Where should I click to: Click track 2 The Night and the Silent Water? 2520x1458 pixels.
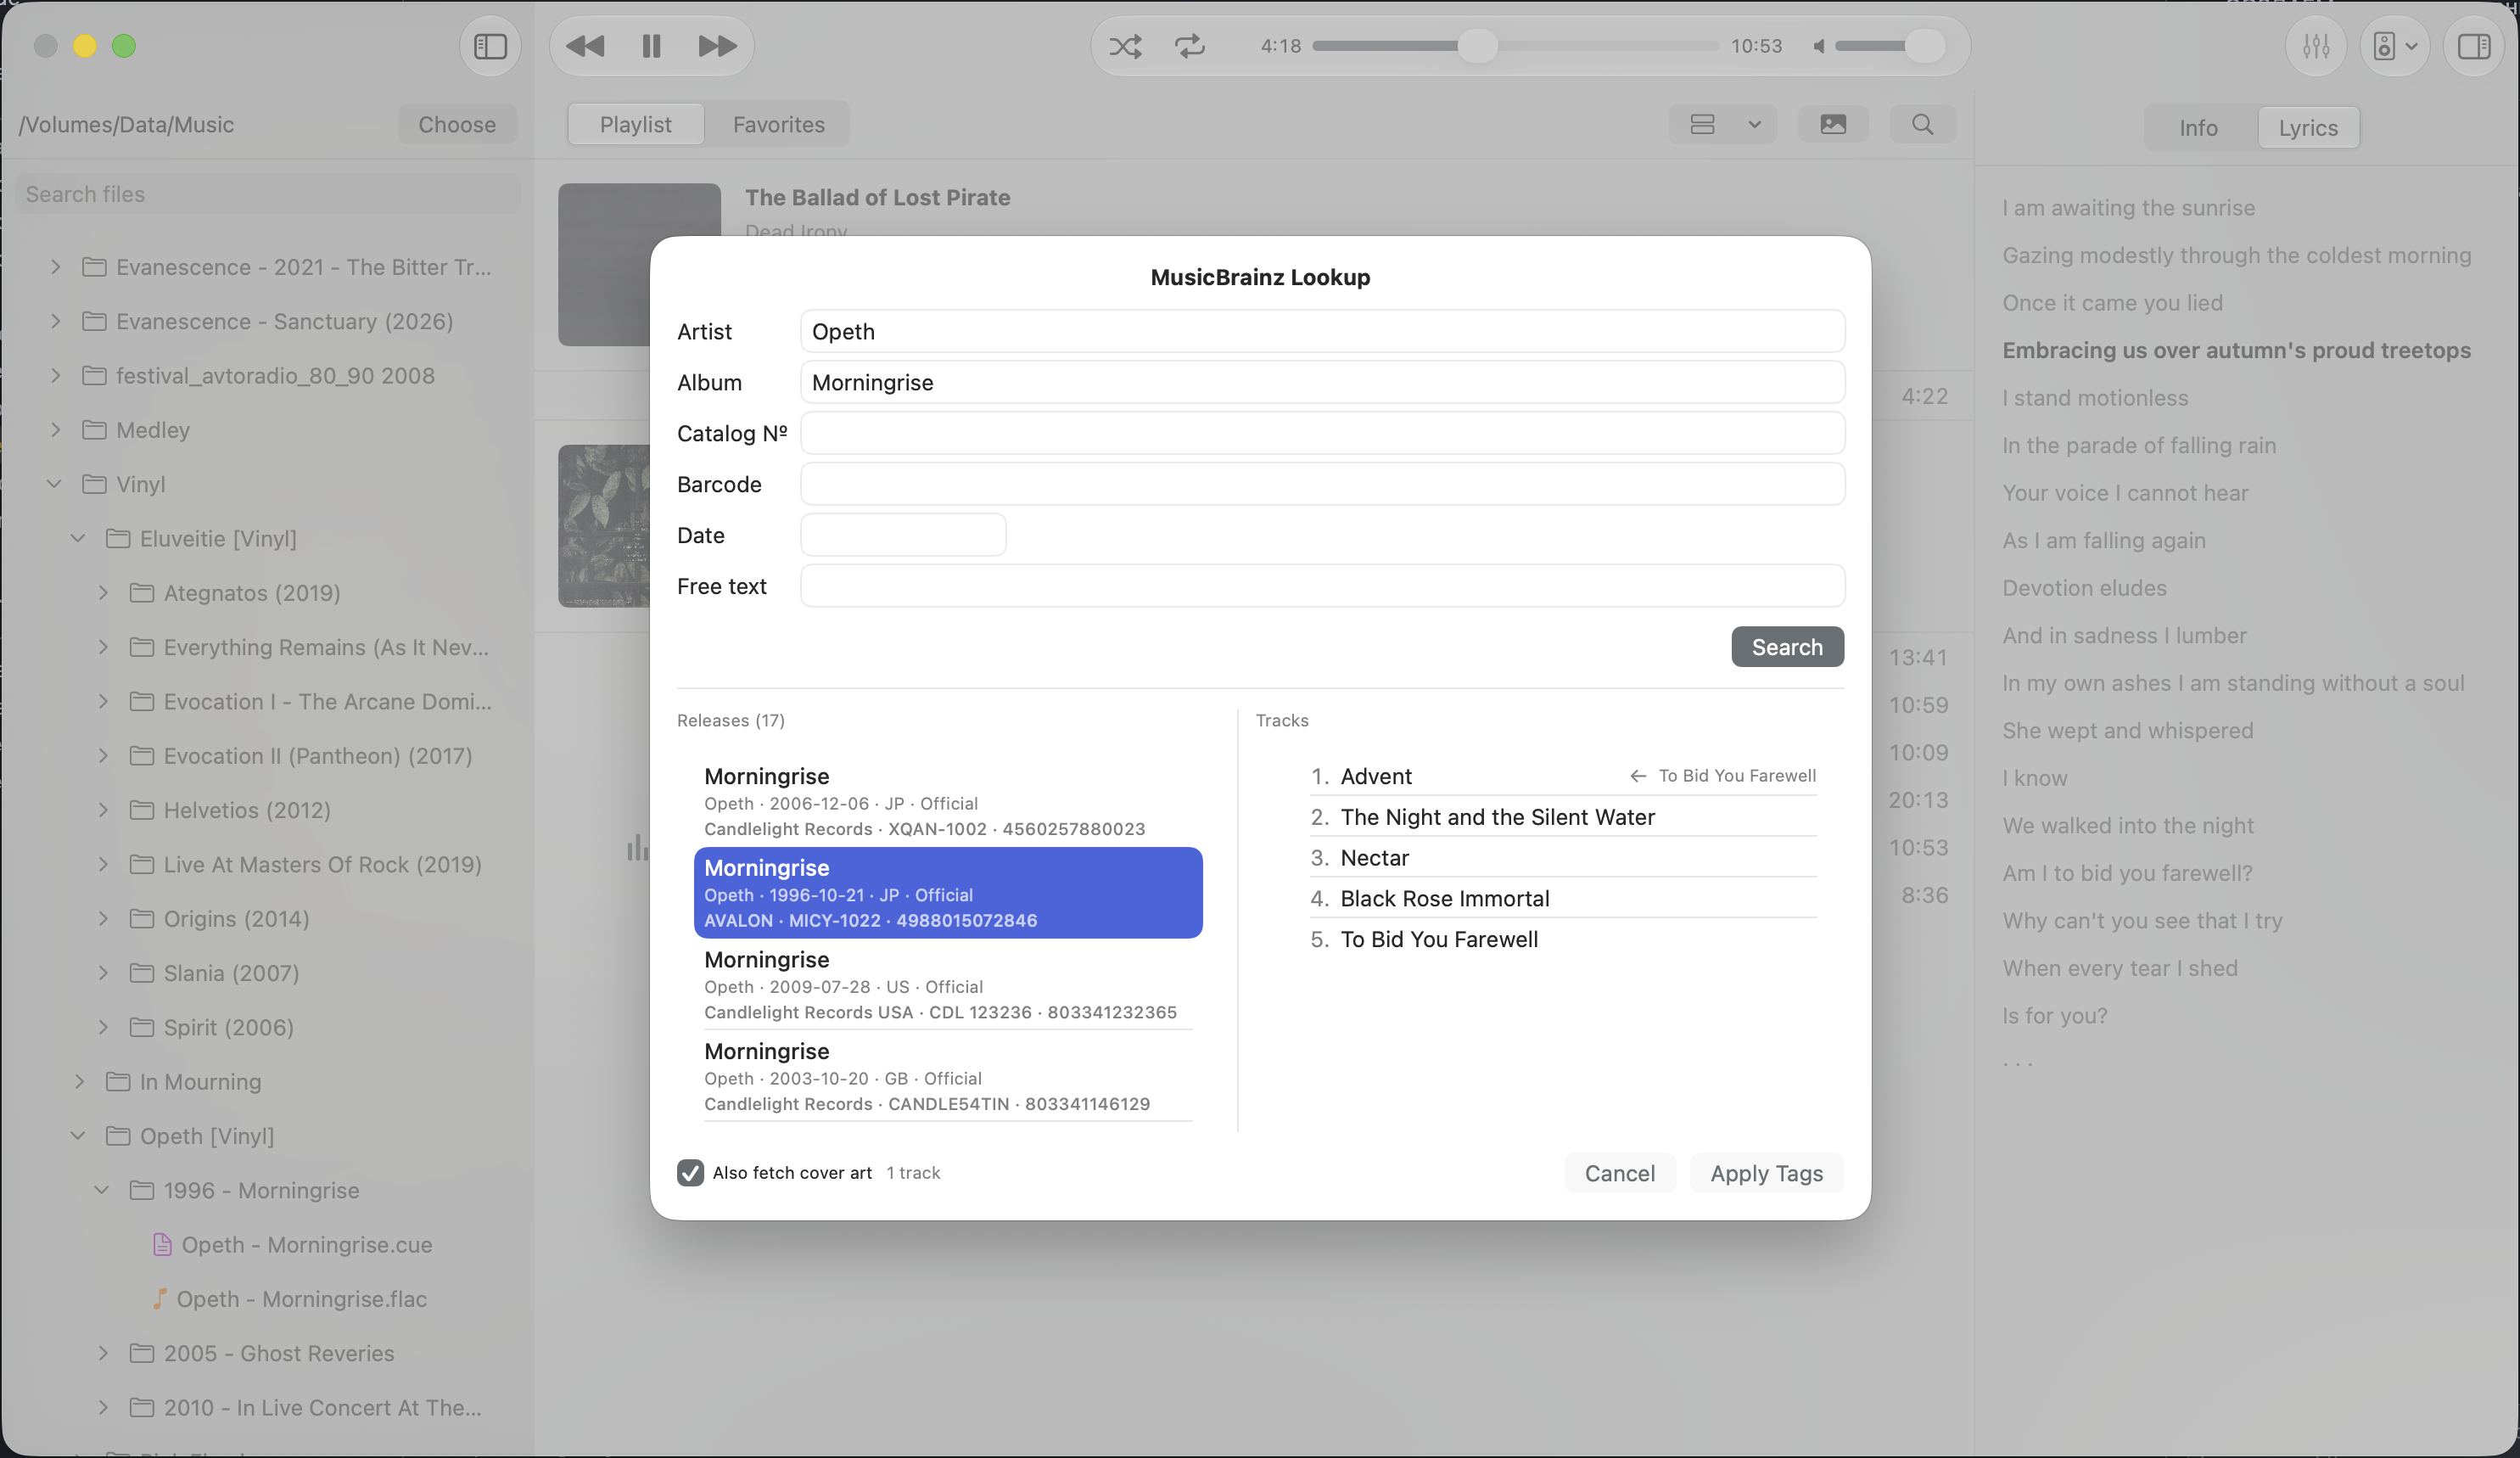pyautogui.click(x=1563, y=817)
